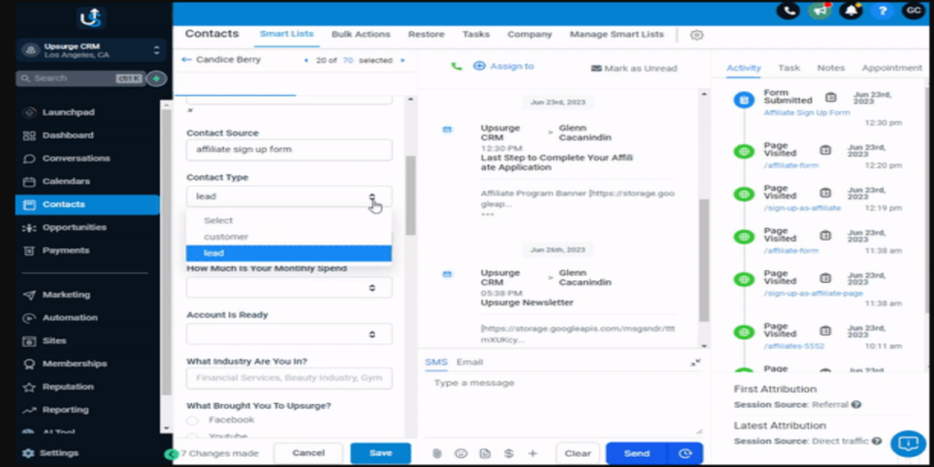Click the Form Submitted activity icon
The height and width of the screenshot is (467, 934).
tap(743, 99)
